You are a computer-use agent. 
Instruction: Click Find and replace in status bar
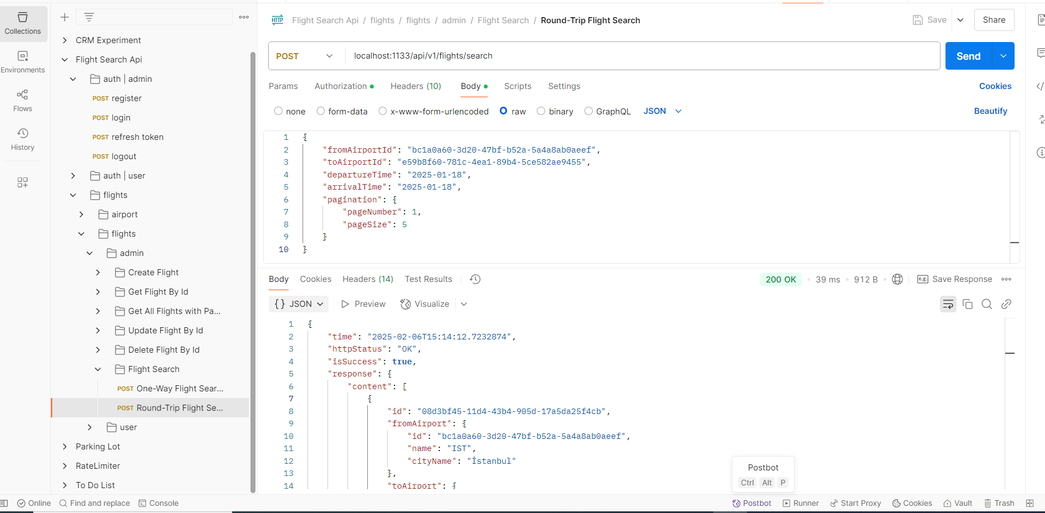[95, 503]
